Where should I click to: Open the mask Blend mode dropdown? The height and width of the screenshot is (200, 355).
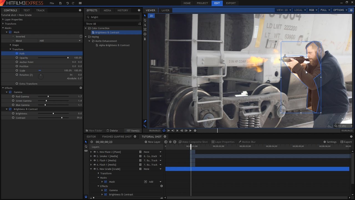pos(60,41)
